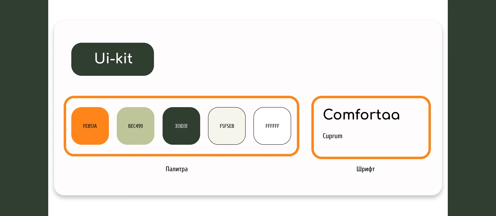Click the F5F5EB hex code text
The height and width of the screenshot is (216, 496).
[x=227, y=126]
